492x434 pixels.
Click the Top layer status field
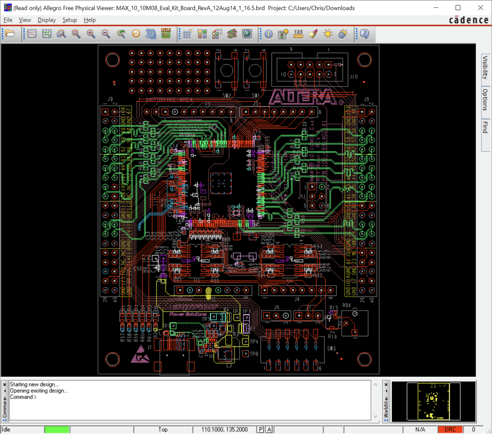[x=163, y=429]
